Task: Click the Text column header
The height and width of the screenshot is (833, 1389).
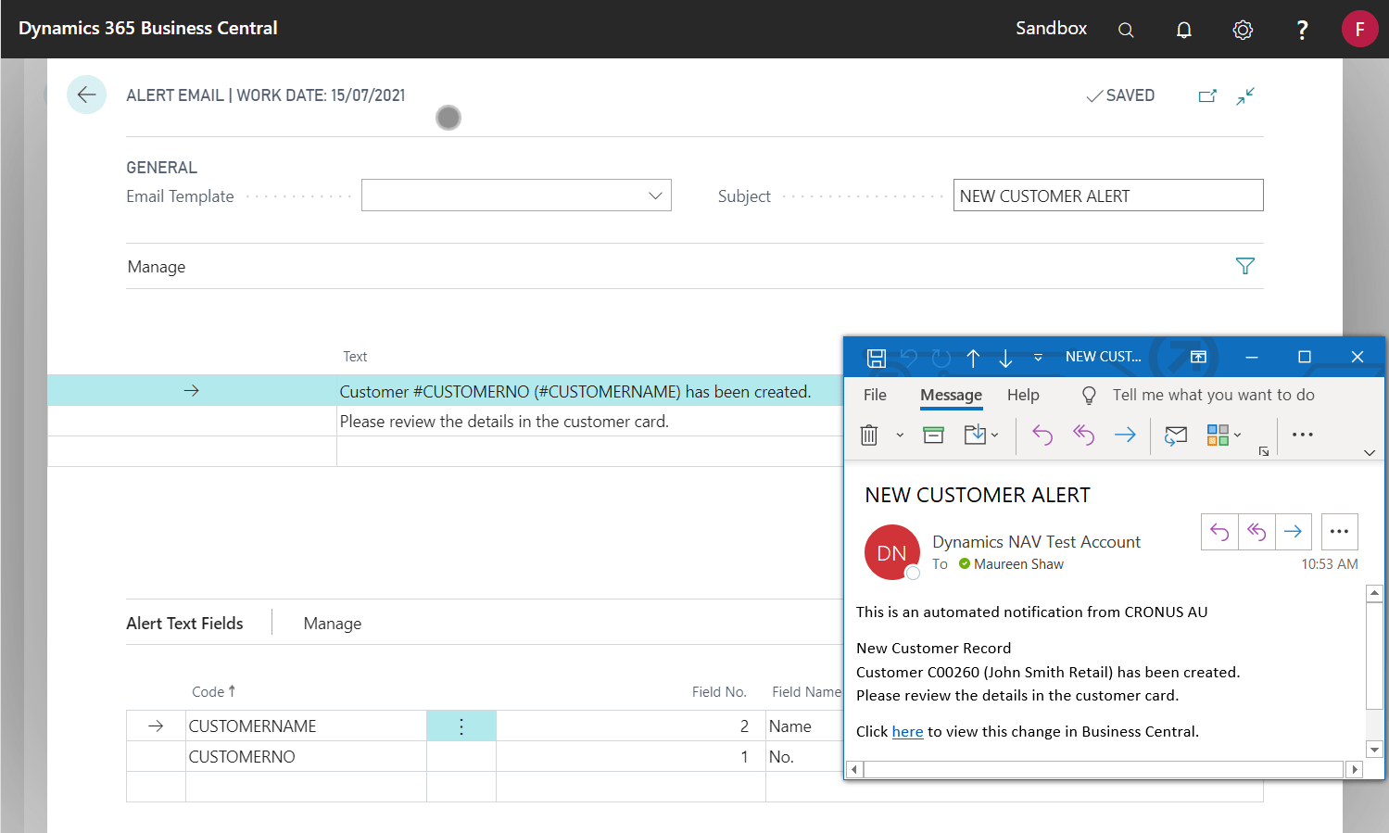Action: [355, 357]
